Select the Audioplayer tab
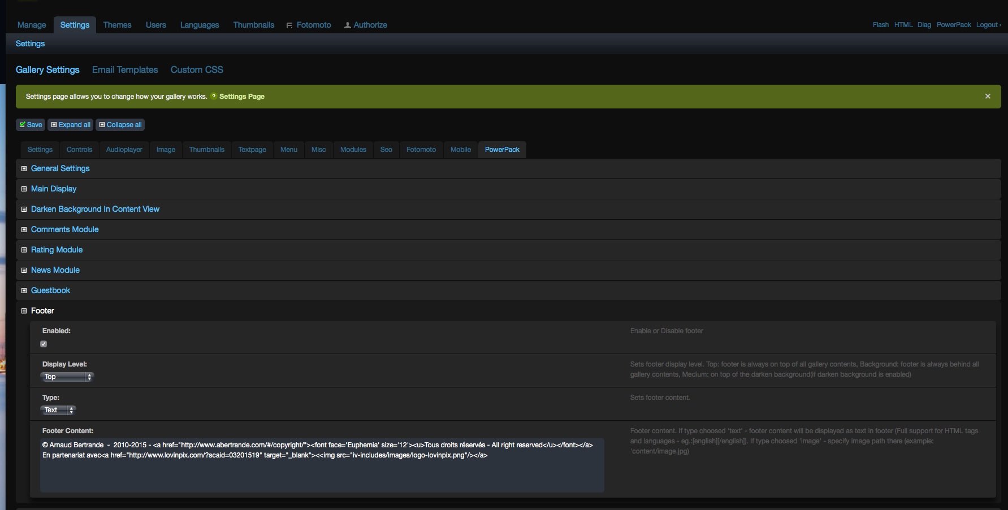This screenshot has width=1008, height=510. click(x=124, y=150)
